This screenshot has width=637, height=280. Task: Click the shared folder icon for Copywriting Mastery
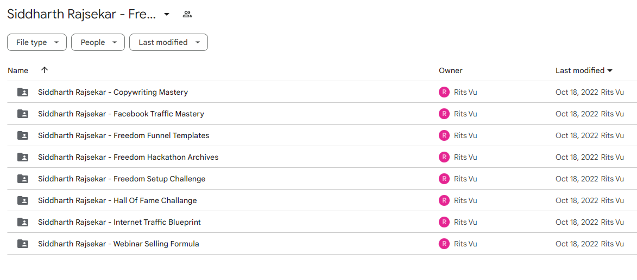[x=23, y=92]
